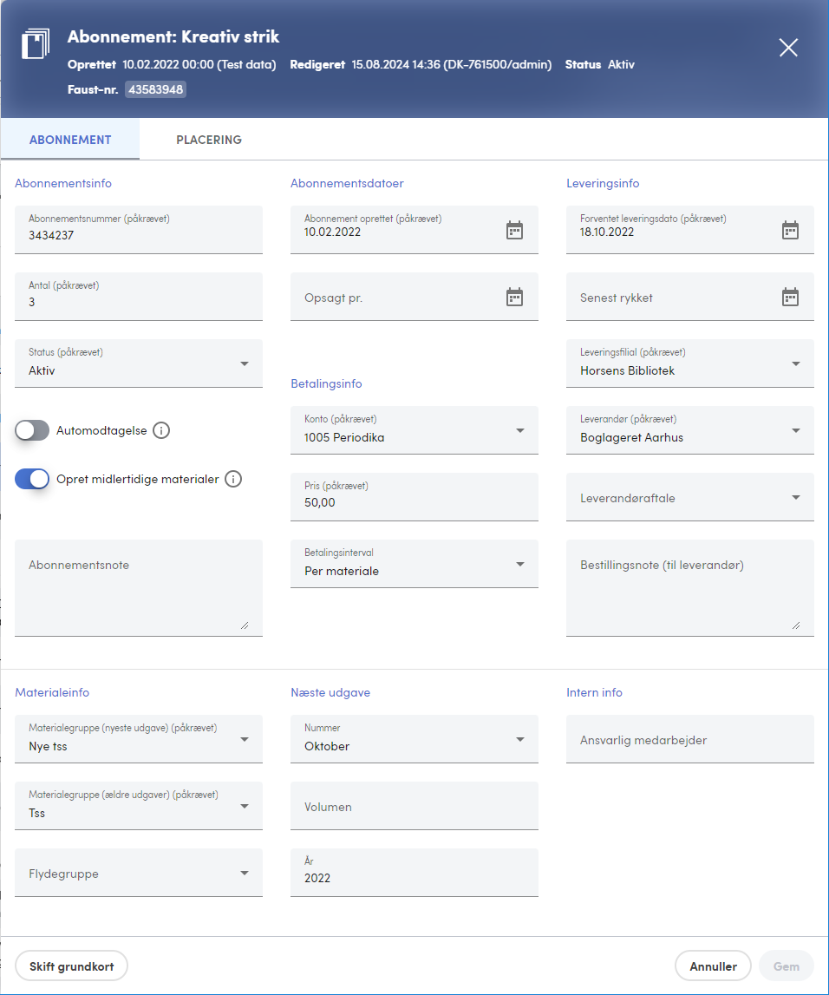Open Leveringsfilial Horsens Bibliotek dropdown

(x=690, y=363)
